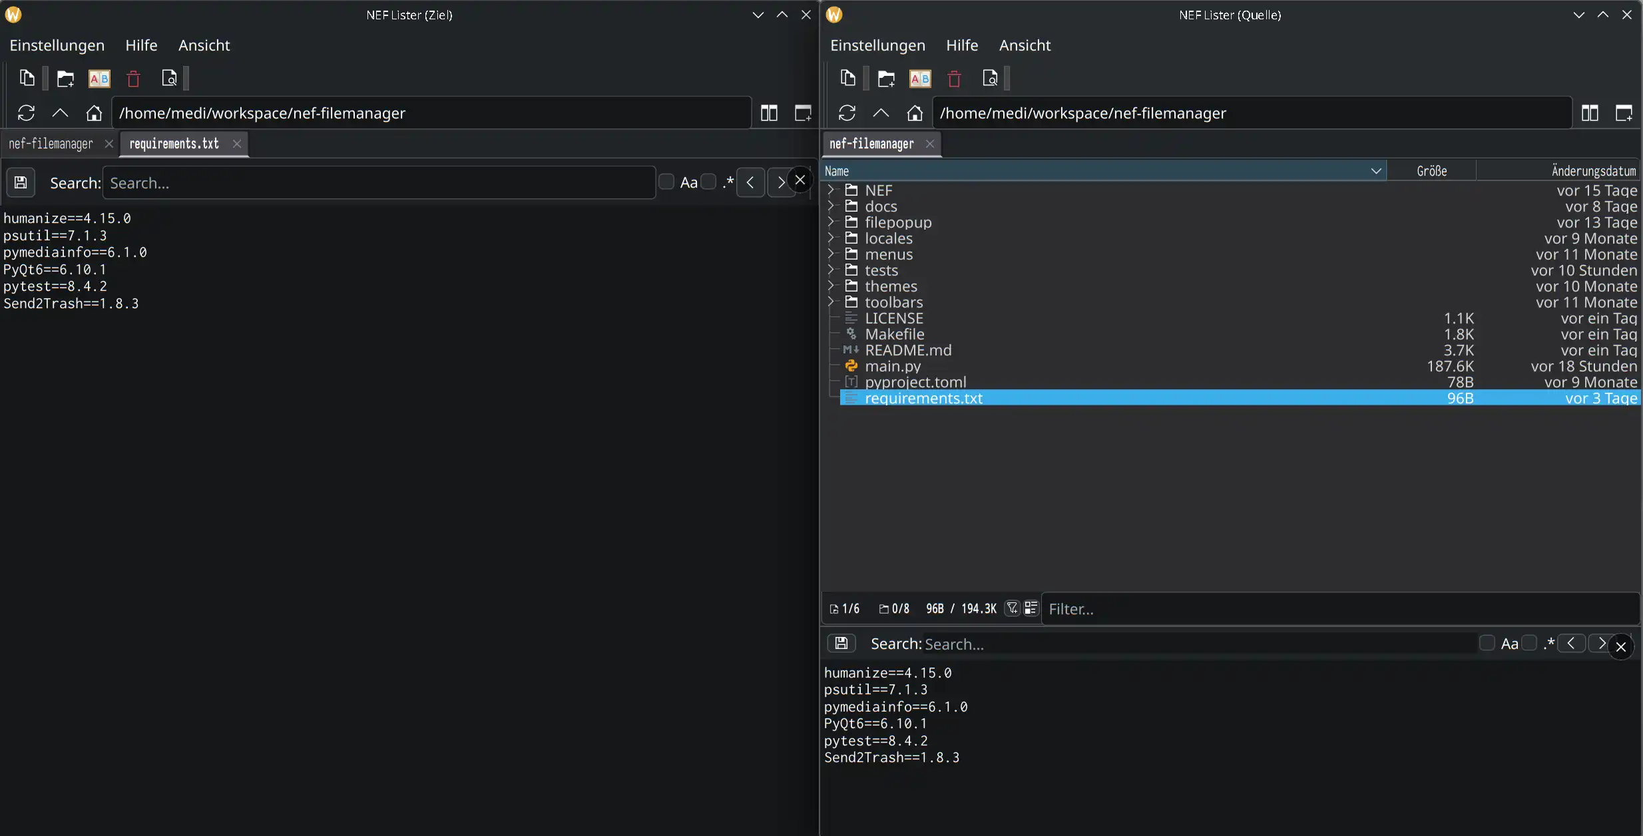Click the file preview magnifier icon in left toolbar

(169, 79)
